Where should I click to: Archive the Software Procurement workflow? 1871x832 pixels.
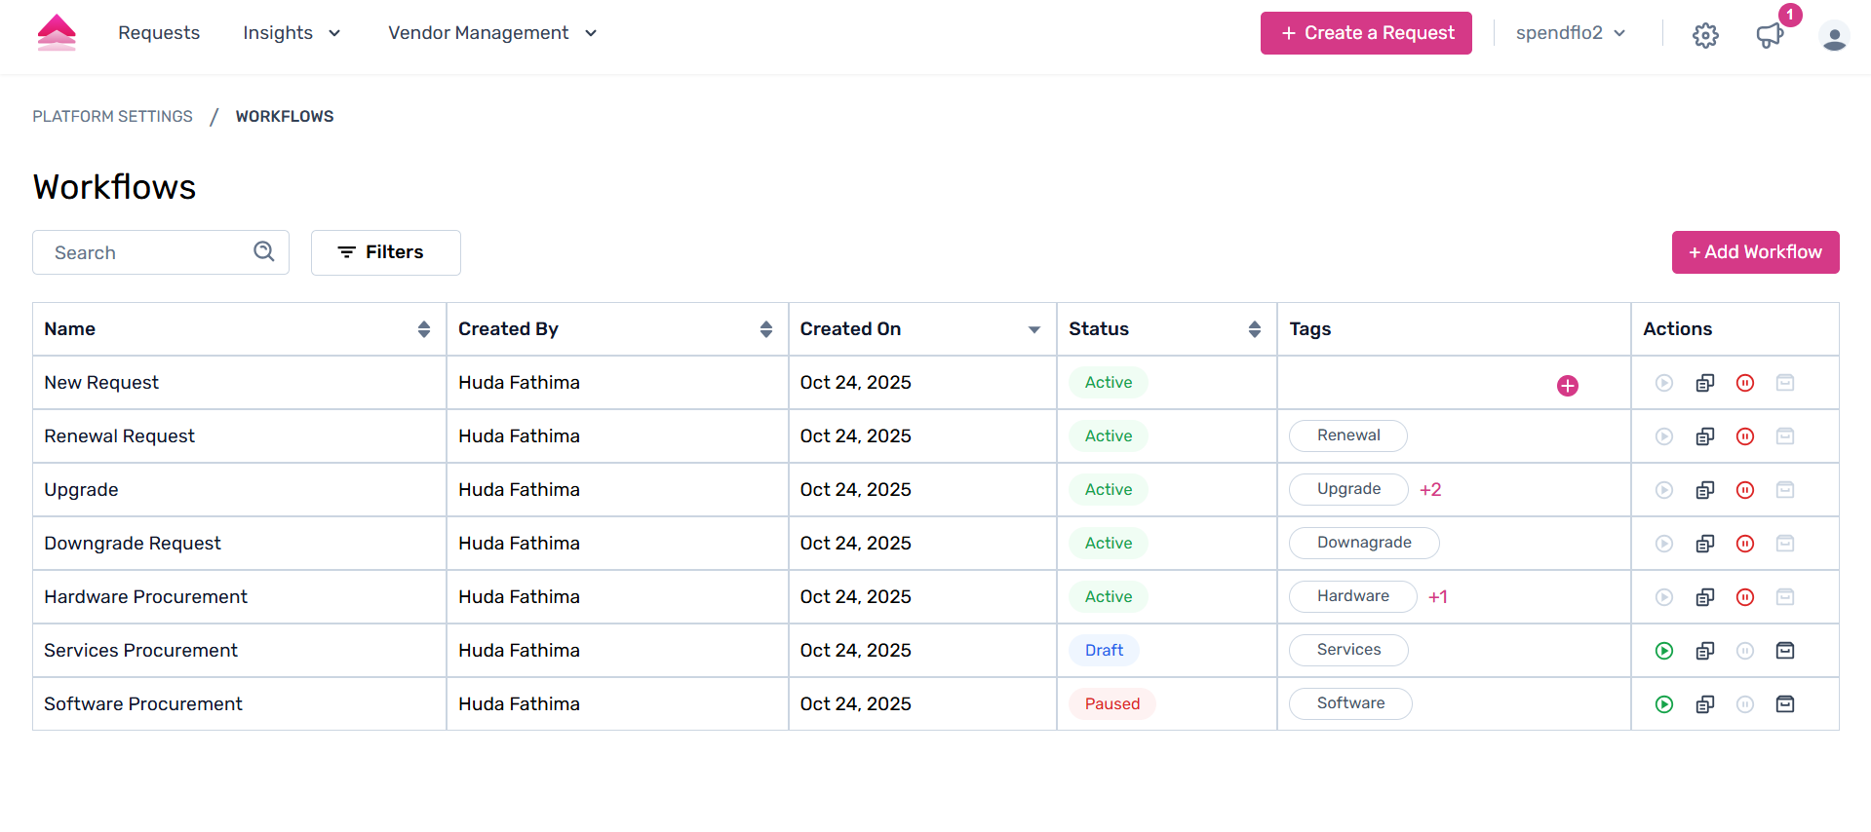point(1784,704)
